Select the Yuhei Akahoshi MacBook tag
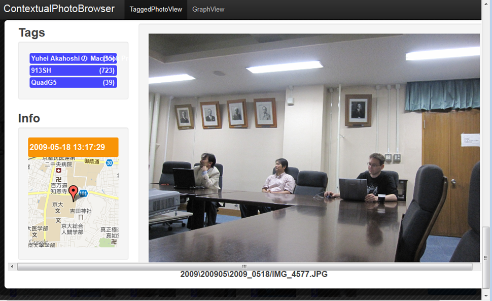 coord(73,58)
